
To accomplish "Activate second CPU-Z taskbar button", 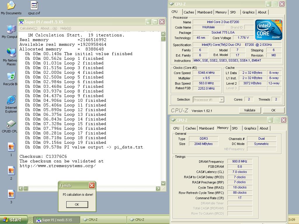I will [148, 220].
